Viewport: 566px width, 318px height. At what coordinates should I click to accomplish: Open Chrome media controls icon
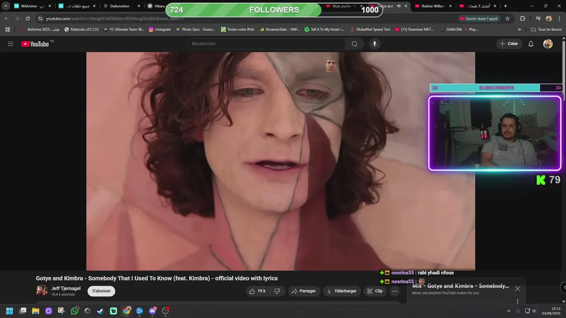pos(538,19)
